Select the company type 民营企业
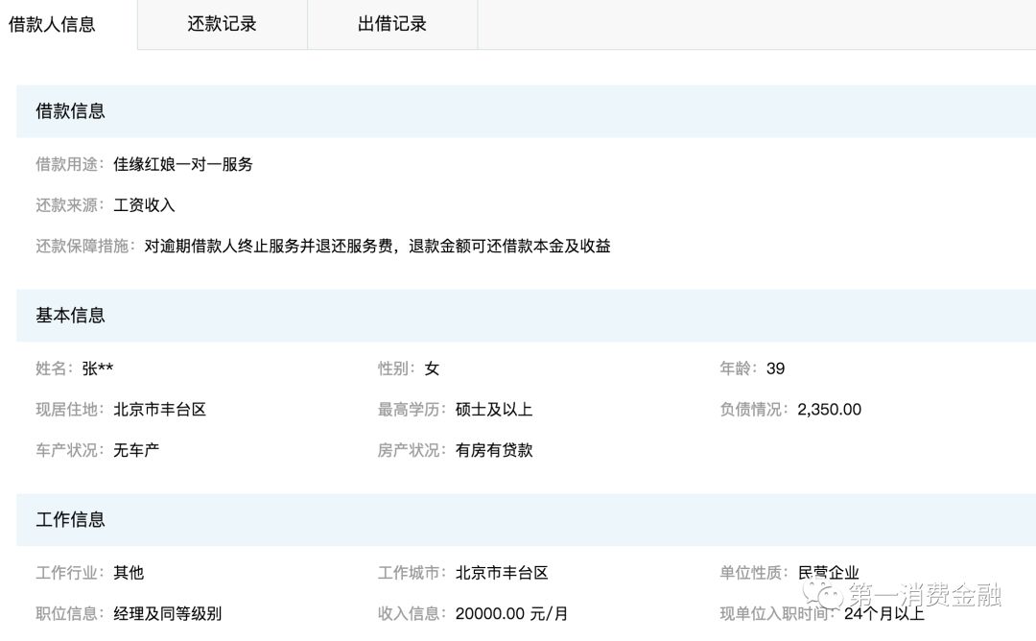The height and width of the screenshot is (641, 1036). (826, 572)
